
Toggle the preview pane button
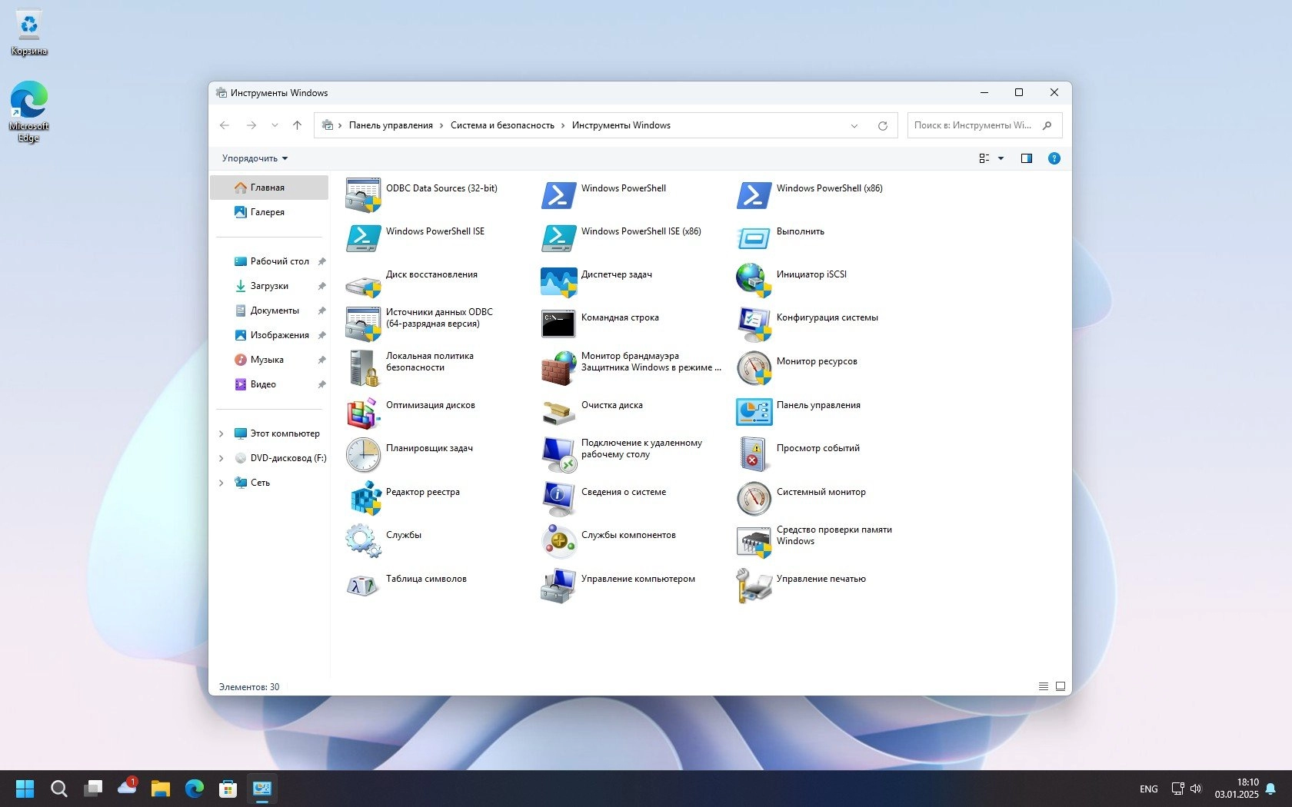coord(1026,158)
